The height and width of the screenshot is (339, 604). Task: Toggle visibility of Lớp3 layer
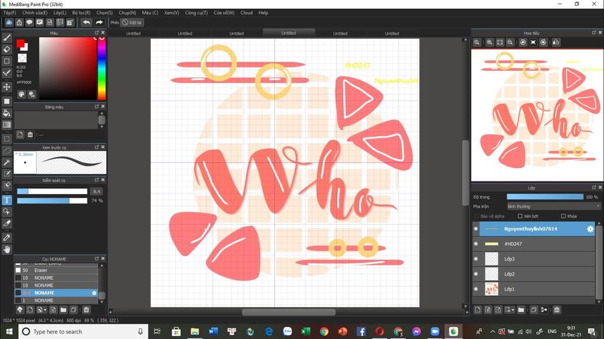click(476, 259)
